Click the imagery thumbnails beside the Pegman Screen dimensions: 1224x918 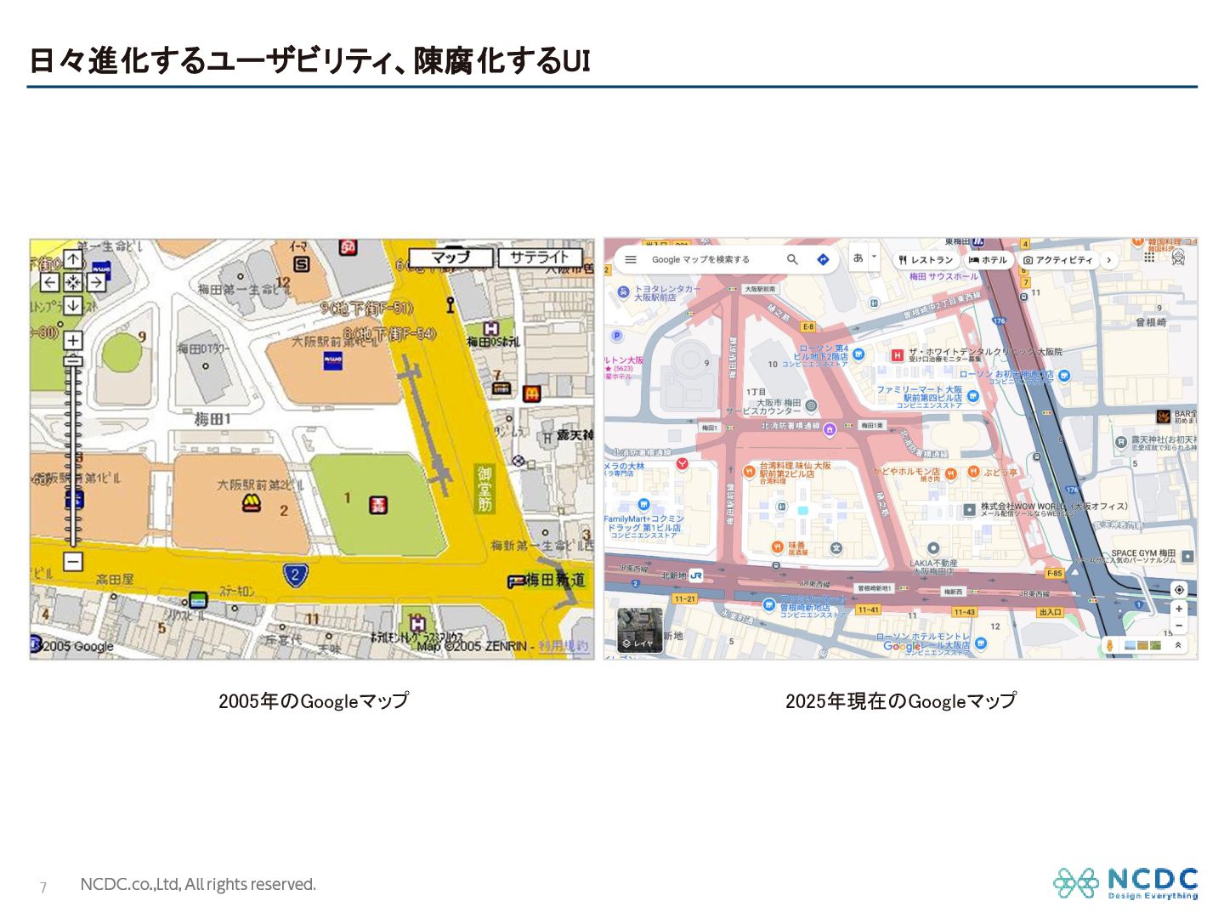pos(1142,645)
